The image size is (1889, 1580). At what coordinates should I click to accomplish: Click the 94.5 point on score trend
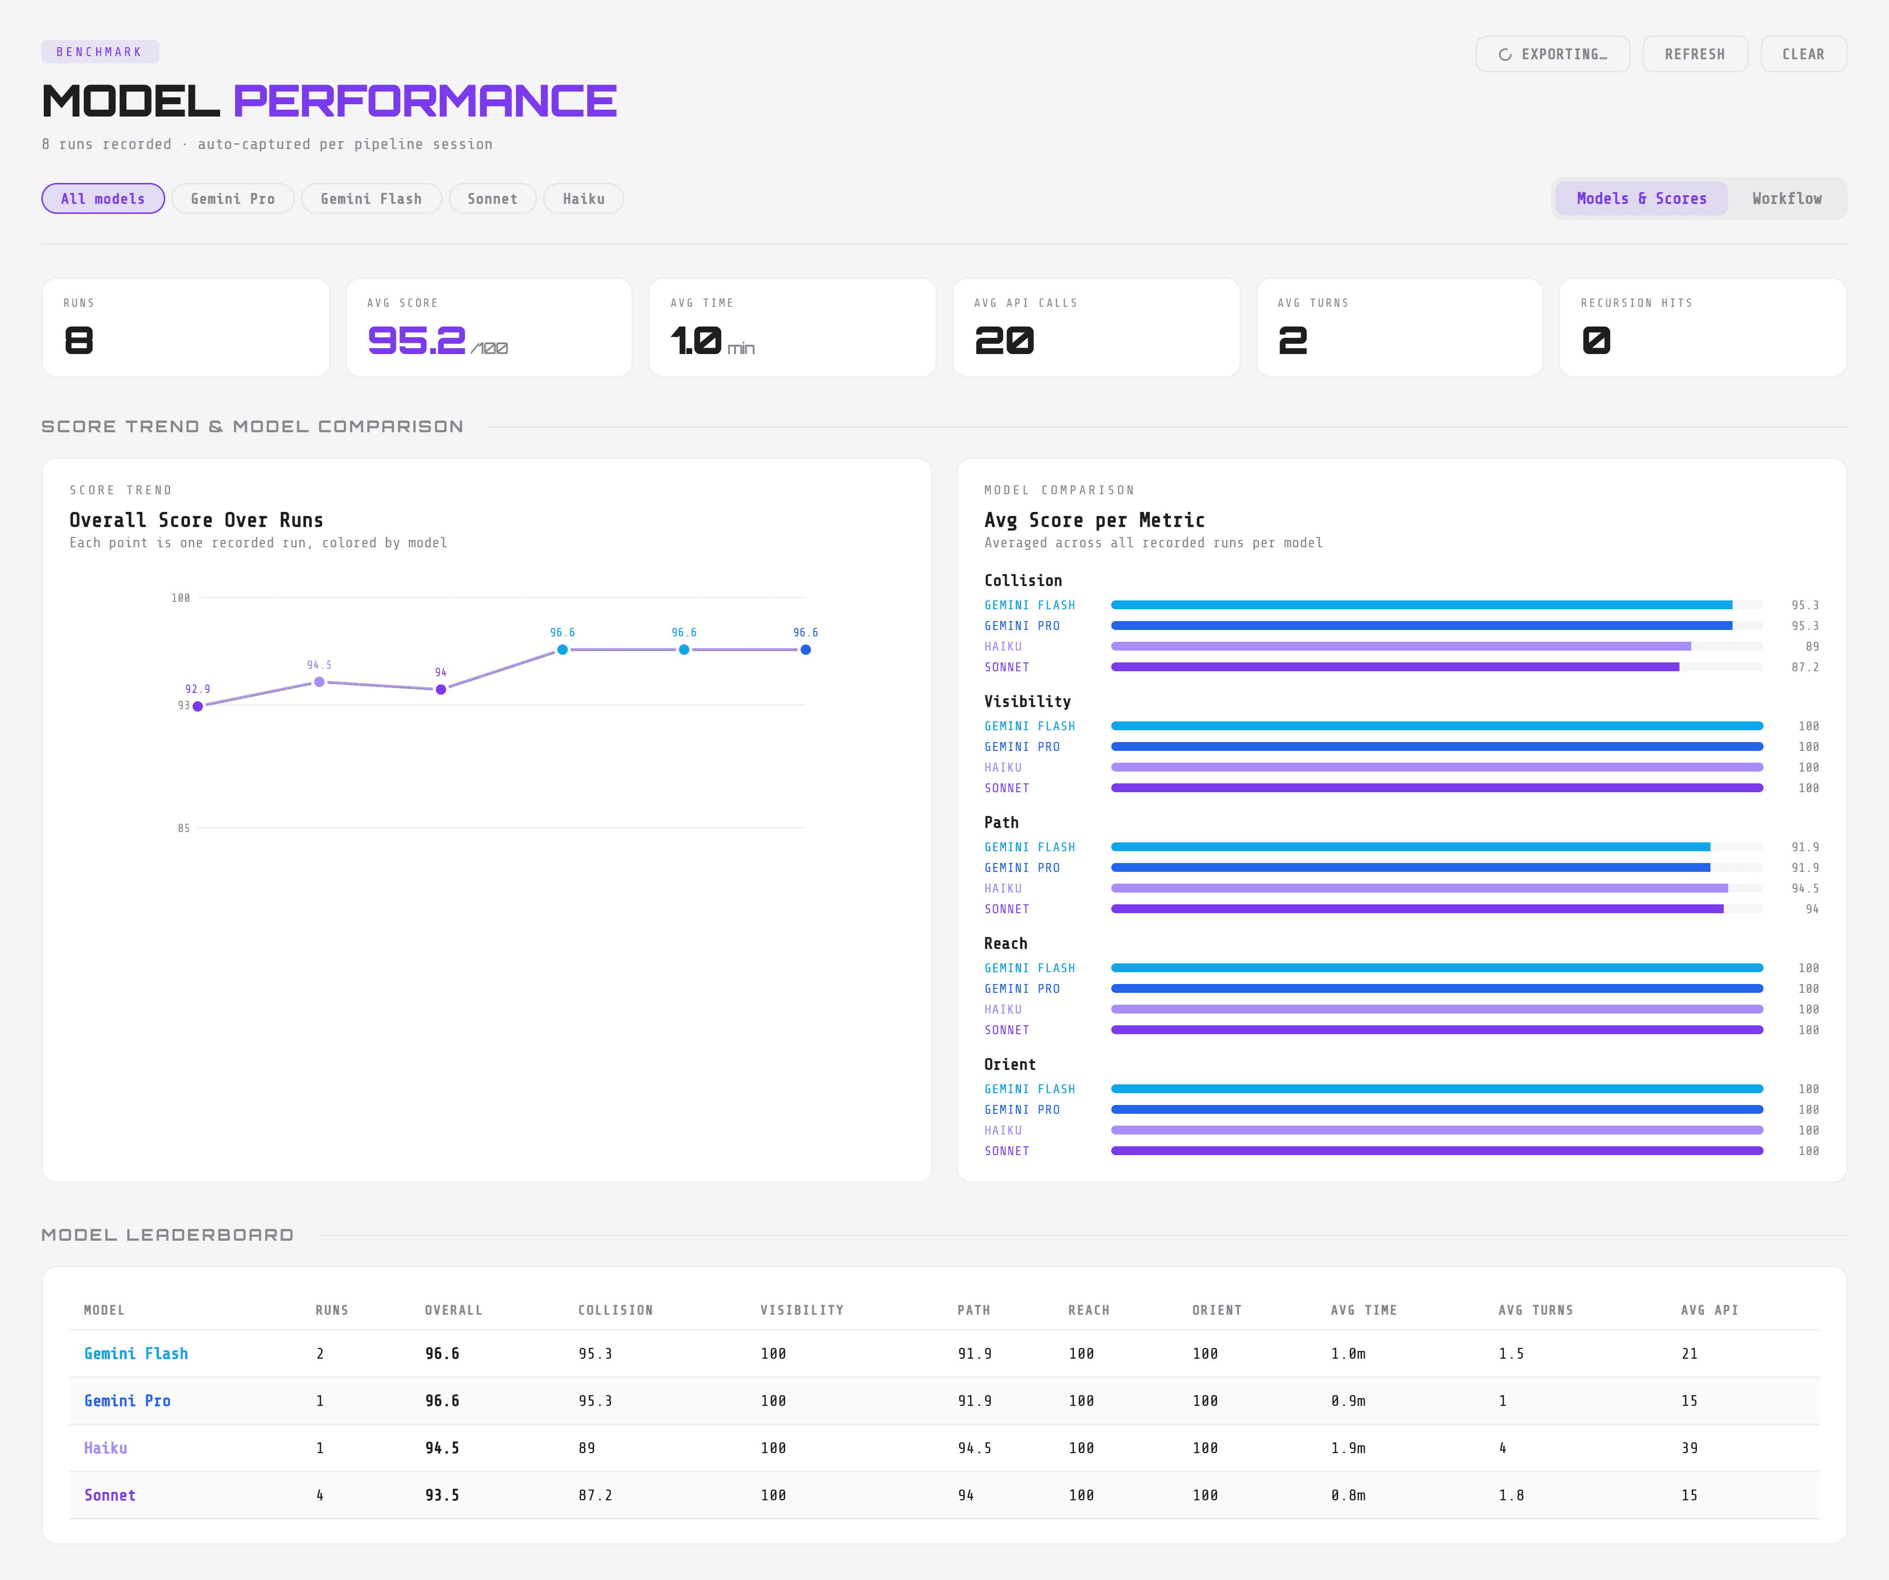pos(319,682)
